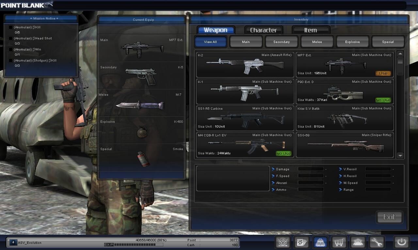This screenshot has width=418, height=250.
Task: Click the Range stat label
Action: [348, 190]
